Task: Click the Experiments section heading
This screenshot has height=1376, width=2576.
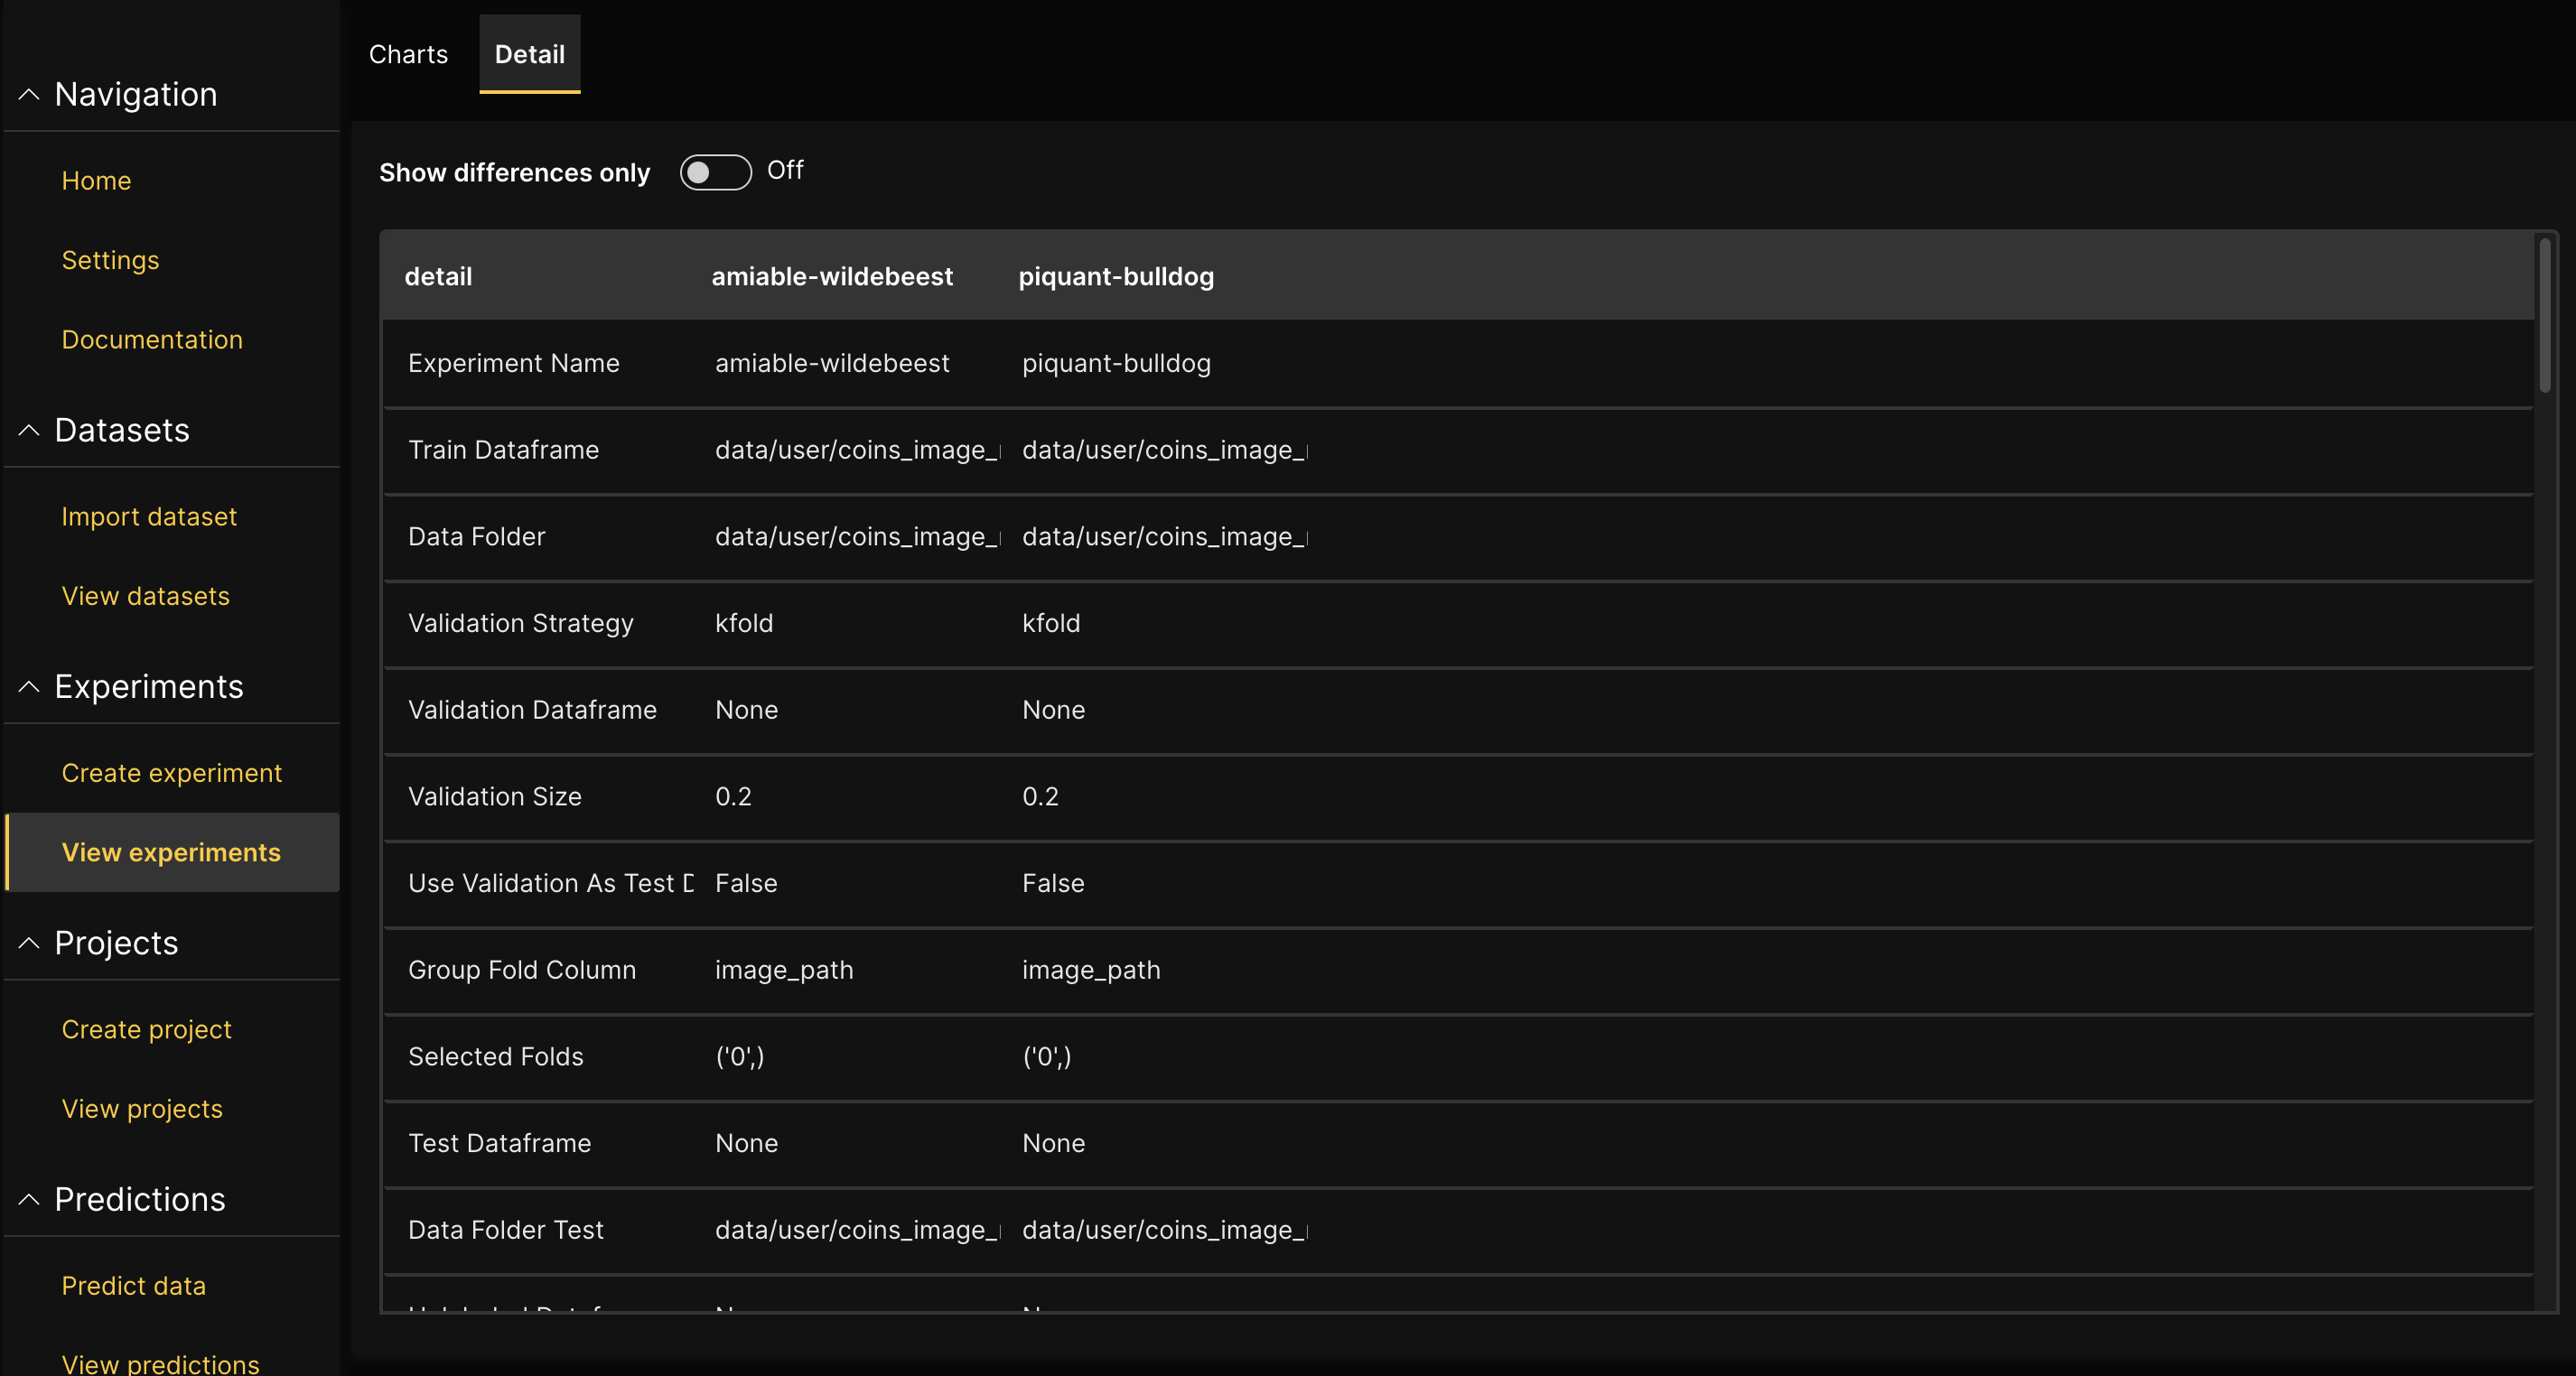Action: click(149, 686)
